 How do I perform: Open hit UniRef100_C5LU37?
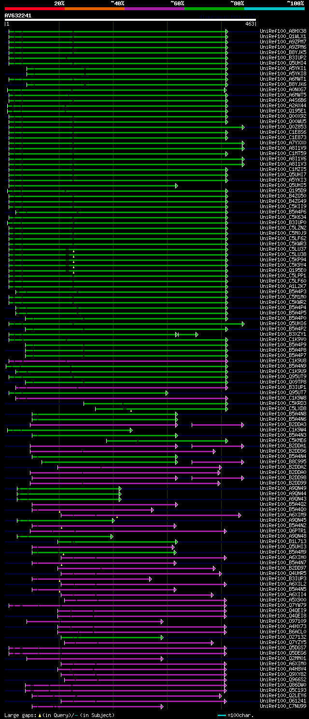click(x=283, y=249)
